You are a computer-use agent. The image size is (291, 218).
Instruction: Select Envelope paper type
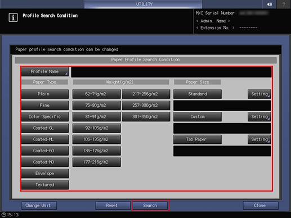click(x=45, y=174)
